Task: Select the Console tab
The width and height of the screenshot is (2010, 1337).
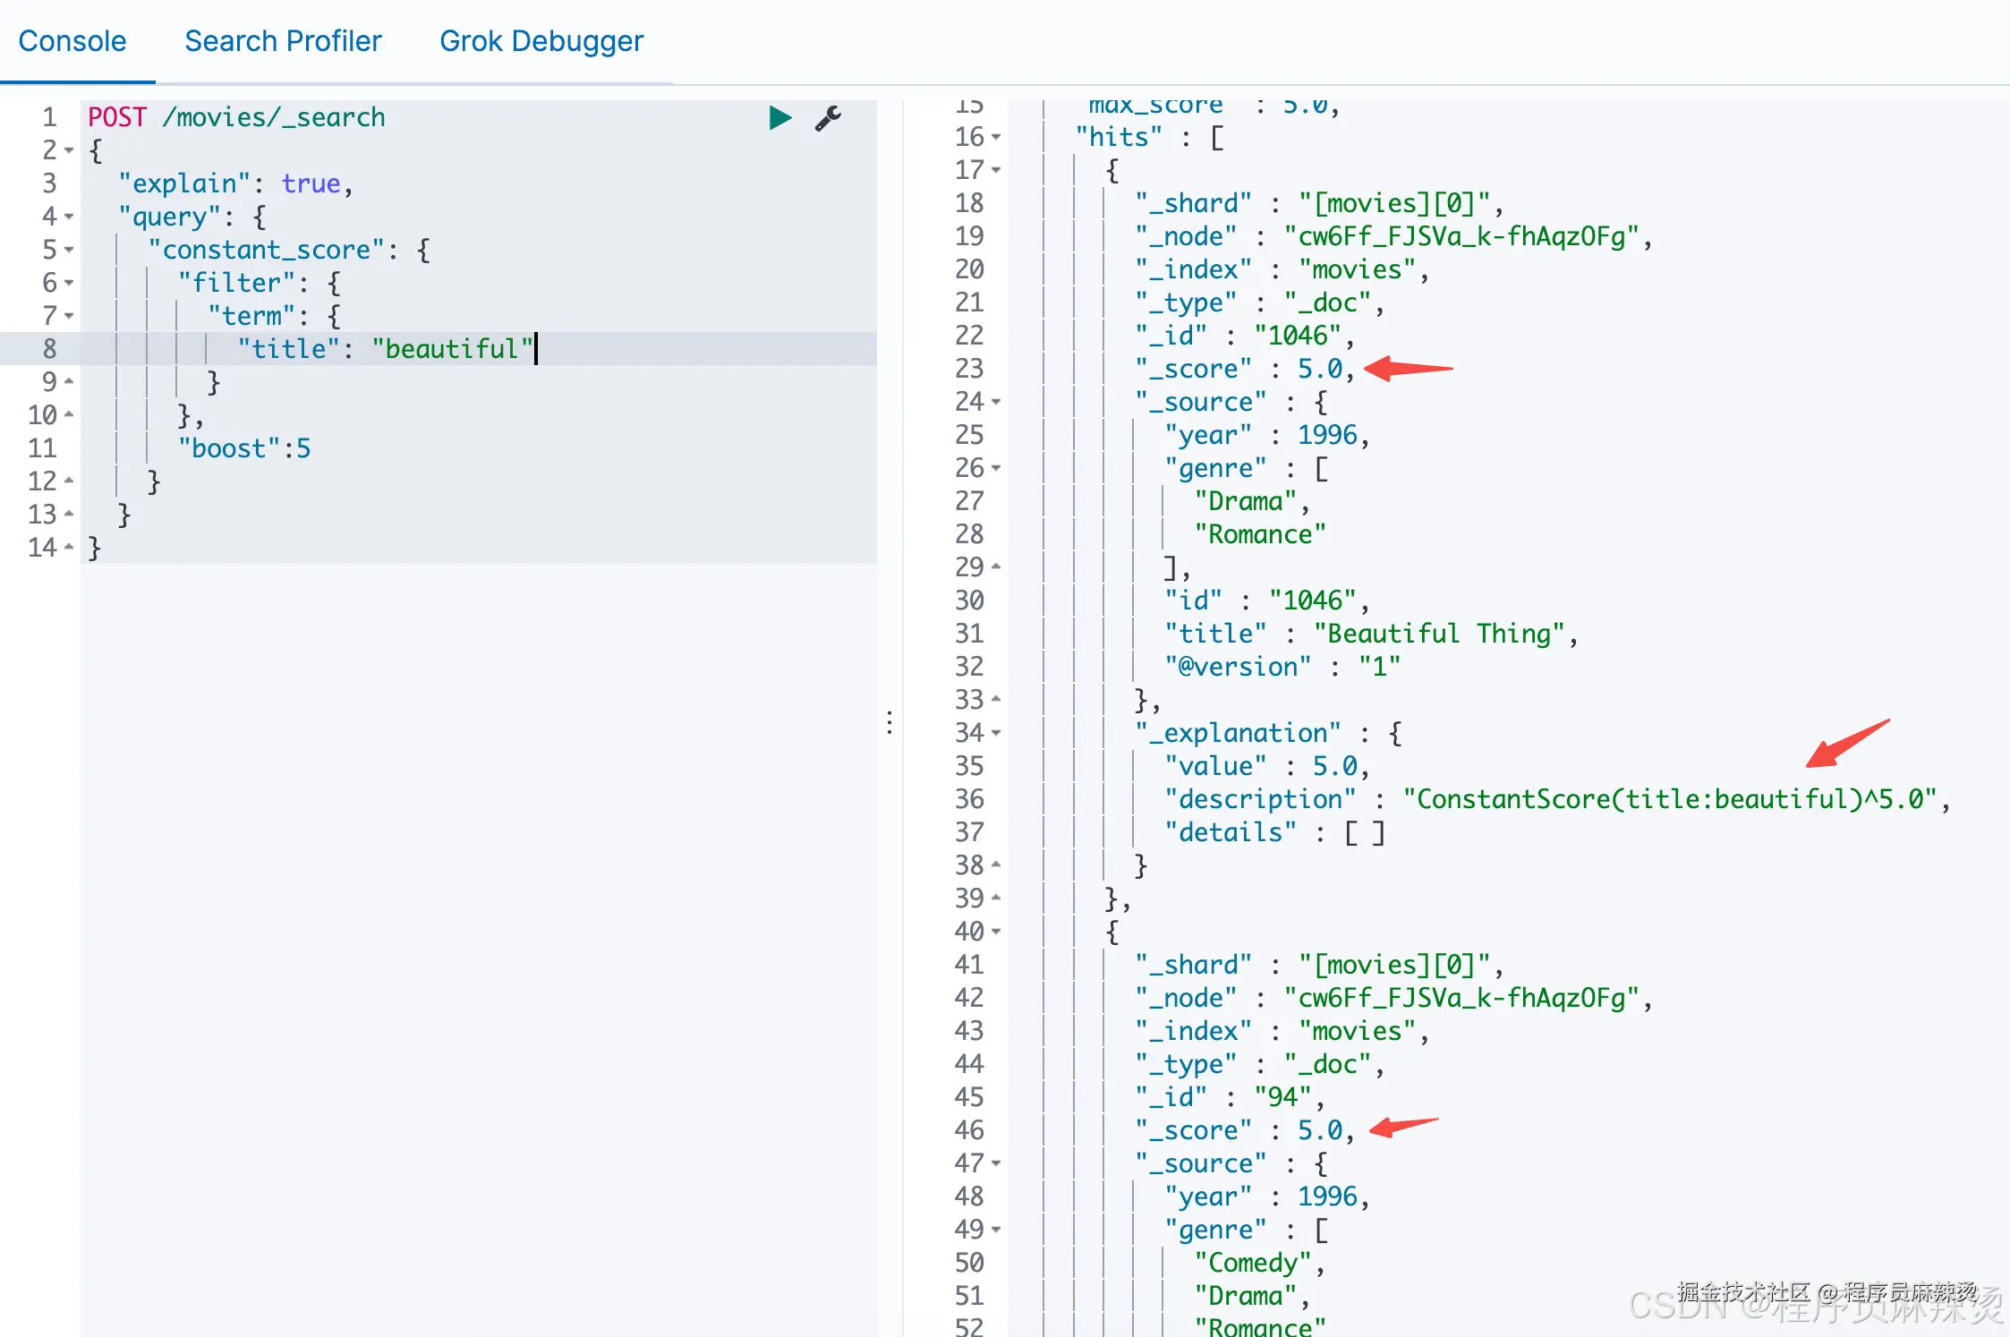Action: (x=72, y=41)
